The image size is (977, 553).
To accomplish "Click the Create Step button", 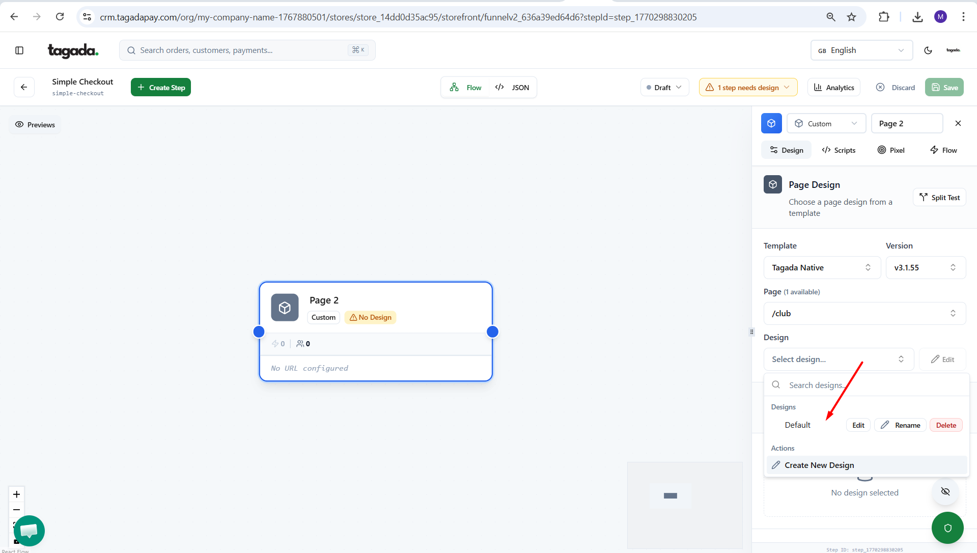I will tap(161, 88).
